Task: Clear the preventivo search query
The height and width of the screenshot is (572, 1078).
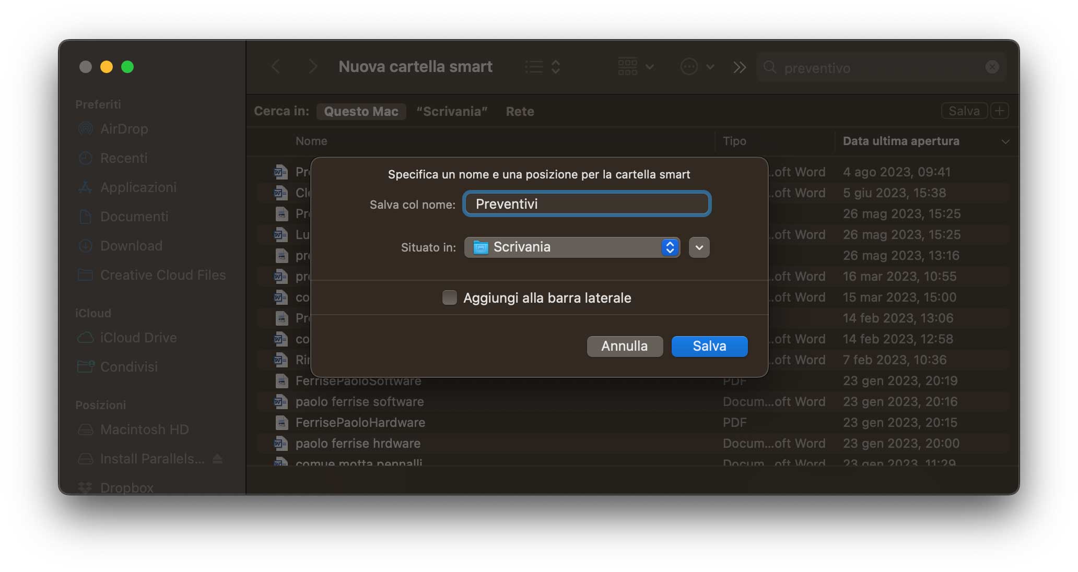Action: click(991, 67)
